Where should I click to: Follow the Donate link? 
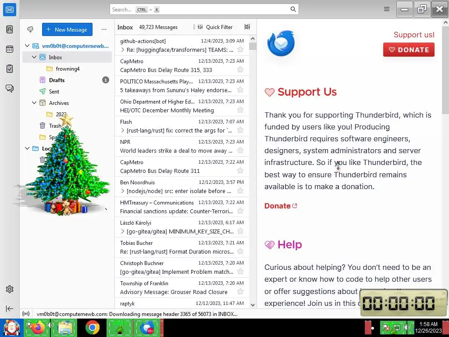pyautogui.click(x=281, y=206)
